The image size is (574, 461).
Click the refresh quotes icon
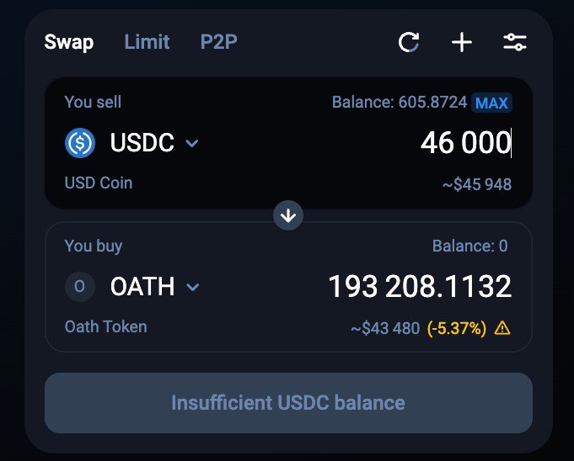coord(409,42)
